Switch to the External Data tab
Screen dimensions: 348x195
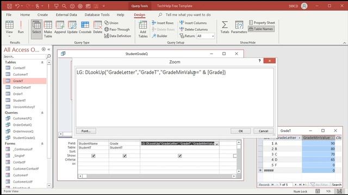[x=66, y=15]
